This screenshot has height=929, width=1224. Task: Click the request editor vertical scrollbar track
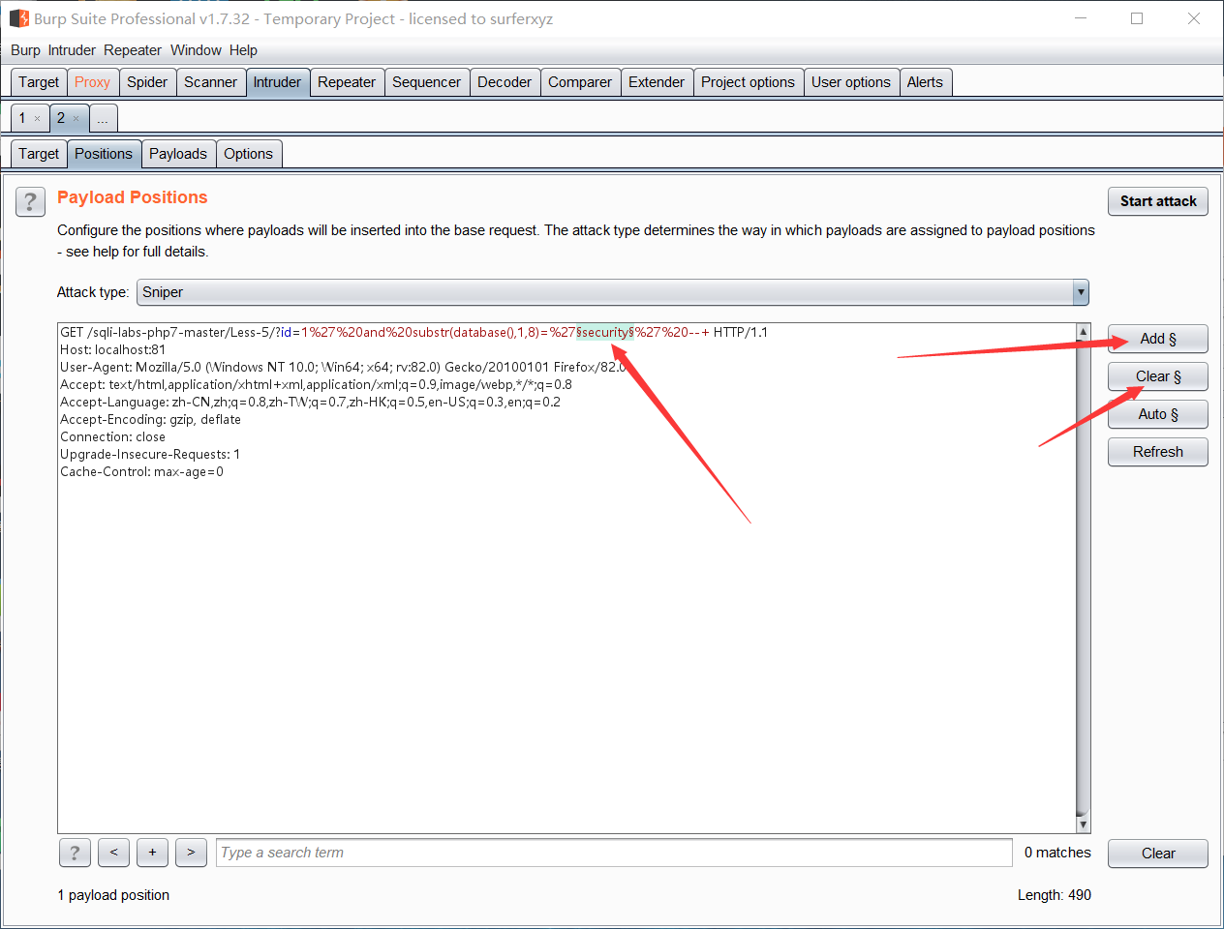(x=1084, y=579)
